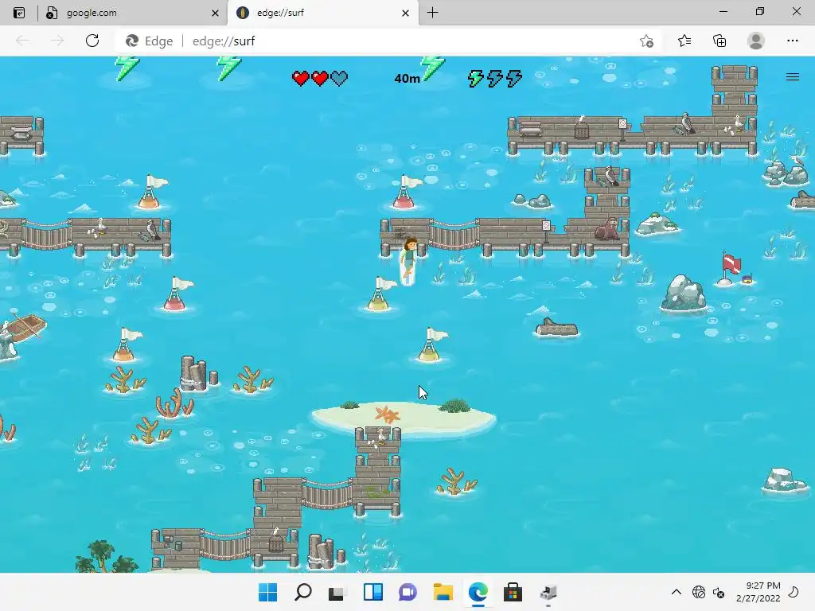Open the network status tray icon
Viewport: 815px width, 611px height.
click(699, 592)
